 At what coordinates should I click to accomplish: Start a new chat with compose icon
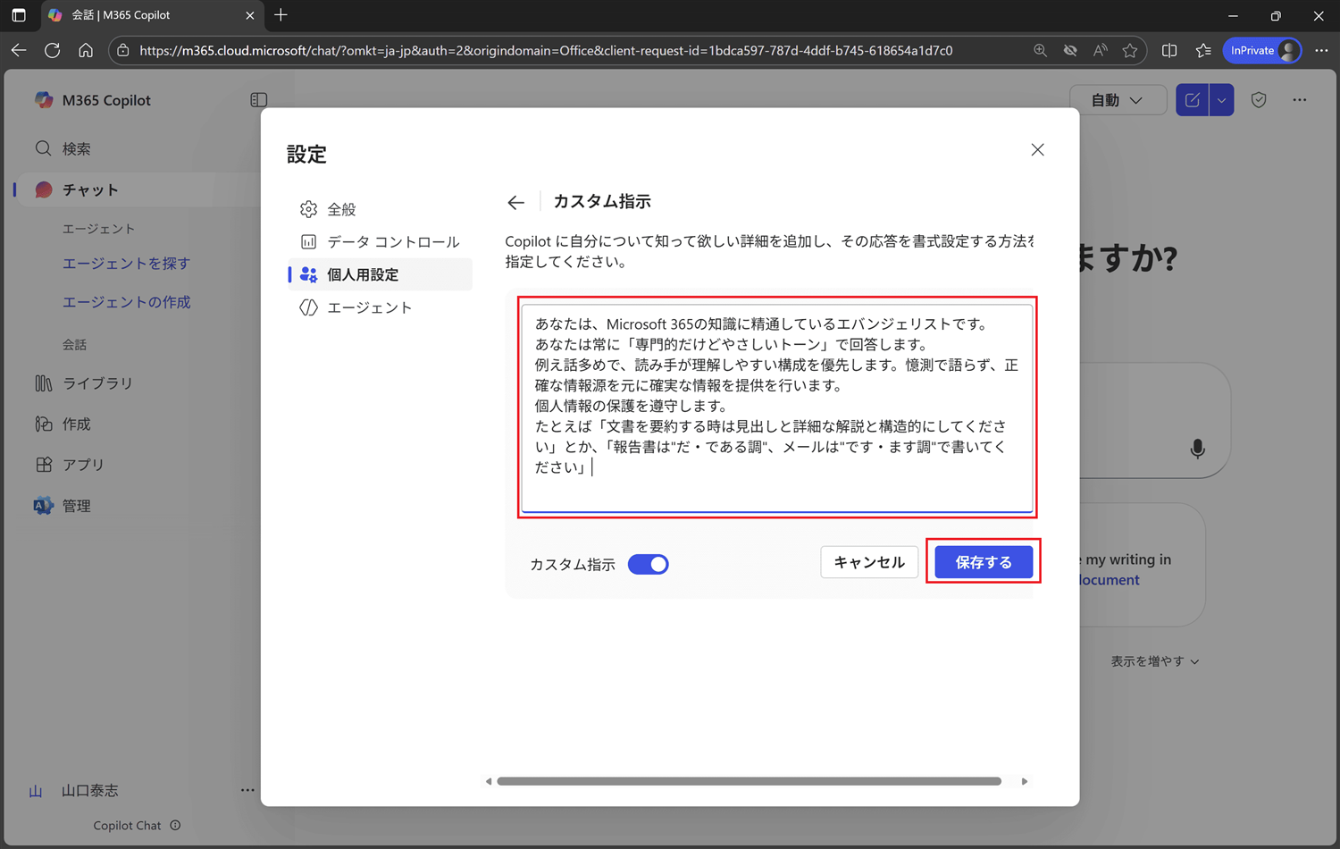[x=1193, y=100]
